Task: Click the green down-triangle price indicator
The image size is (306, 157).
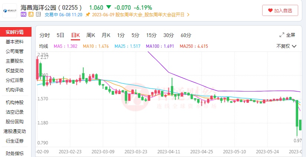Action: tap(109, 7)
